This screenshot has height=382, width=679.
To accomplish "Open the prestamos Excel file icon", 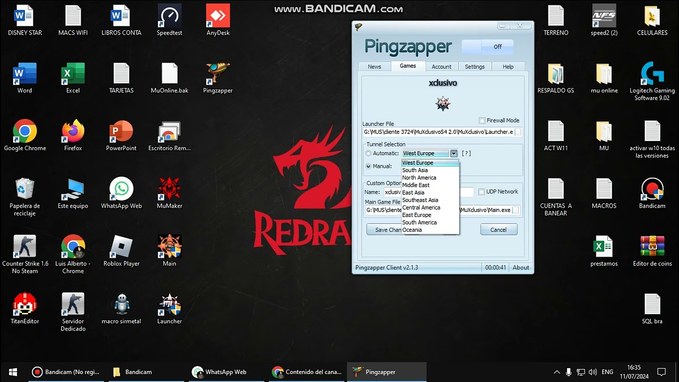I will (604, 251).
